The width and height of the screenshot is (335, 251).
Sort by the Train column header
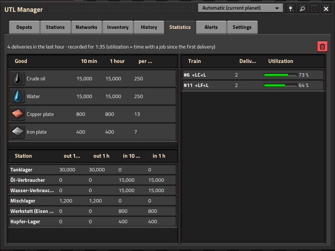[195, 61]
